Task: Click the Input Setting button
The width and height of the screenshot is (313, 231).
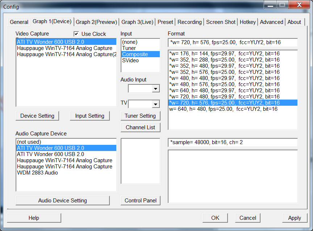Action: pos(89,116)
